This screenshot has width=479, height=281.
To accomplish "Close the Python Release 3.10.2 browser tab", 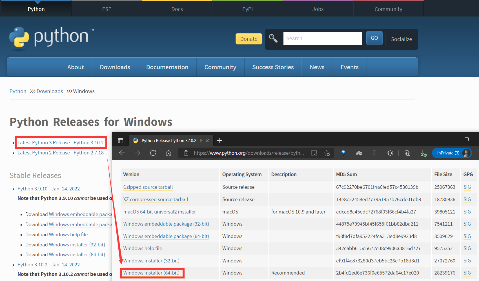I will coord(207,141).
